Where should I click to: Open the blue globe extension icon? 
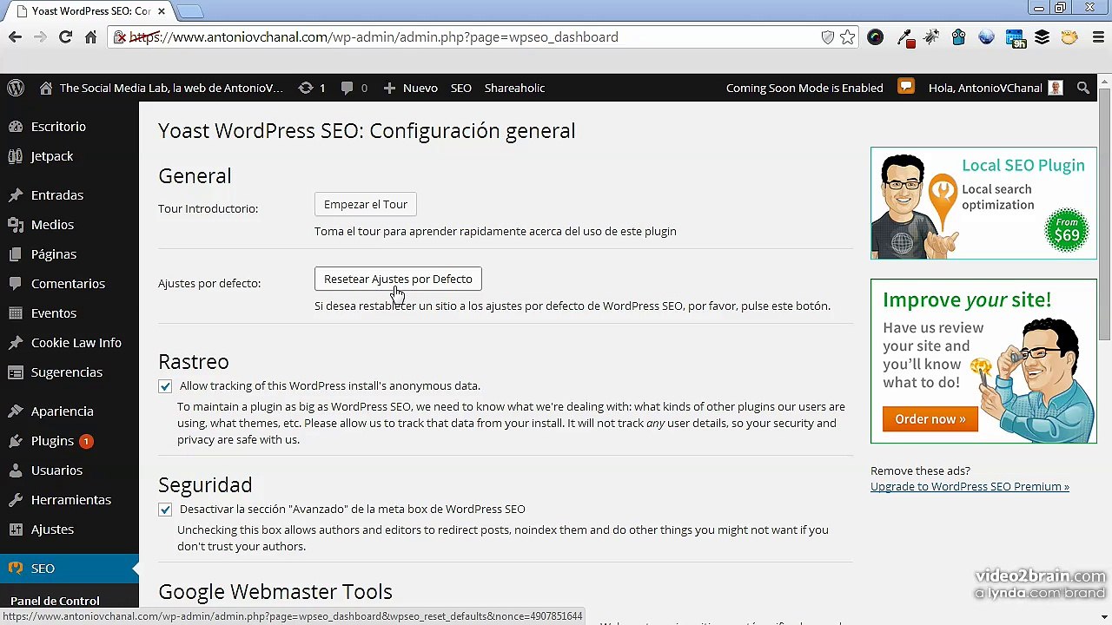[986, 37]
